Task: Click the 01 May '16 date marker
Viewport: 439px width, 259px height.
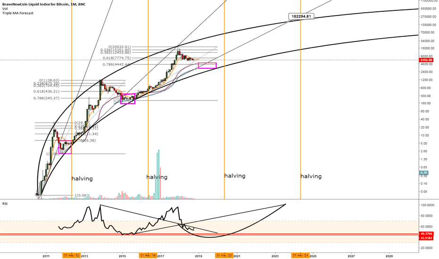Action: [148, 255]
